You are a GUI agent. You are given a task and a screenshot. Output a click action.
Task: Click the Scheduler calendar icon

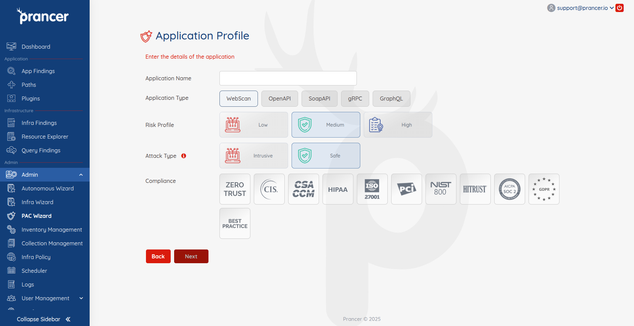coord(11,271)
